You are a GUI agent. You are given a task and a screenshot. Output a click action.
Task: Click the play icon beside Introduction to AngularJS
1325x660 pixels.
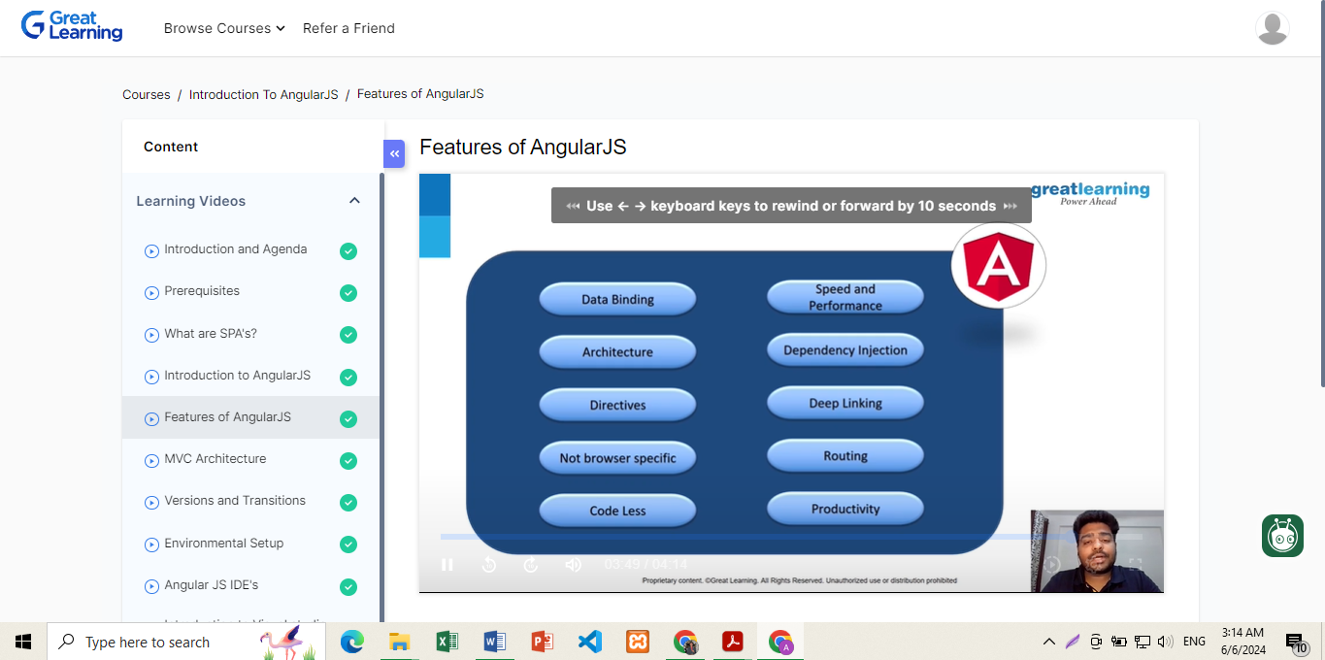[151, 377]
